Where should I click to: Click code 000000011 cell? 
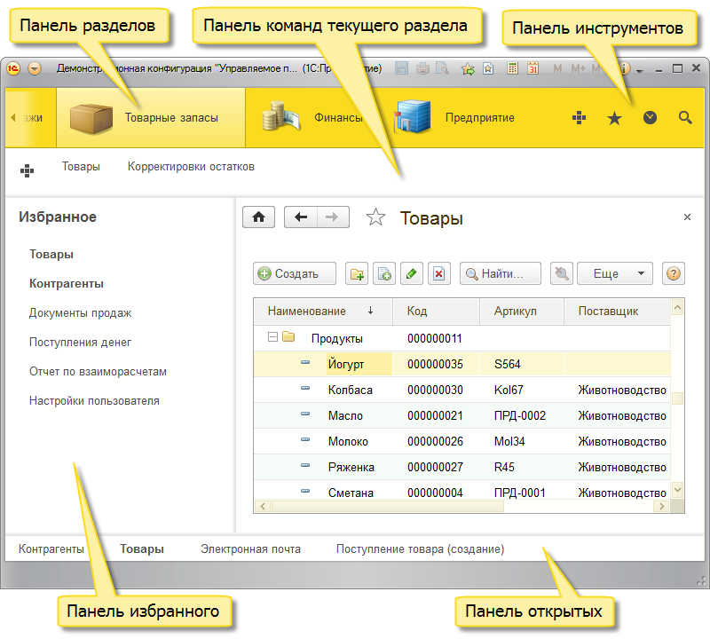coord(435,339)
